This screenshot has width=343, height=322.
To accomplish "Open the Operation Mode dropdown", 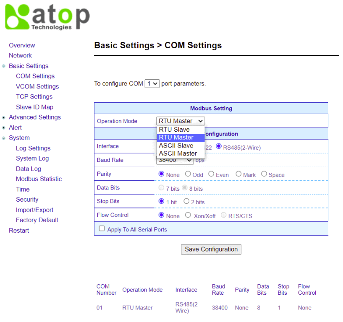I will click(181, 121).
